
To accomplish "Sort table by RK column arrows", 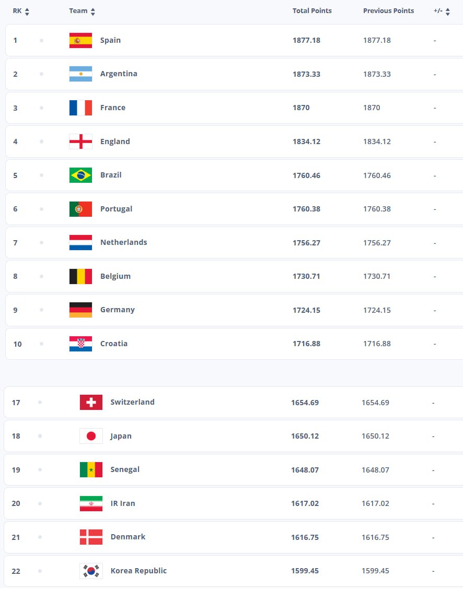I will point(27,11).
